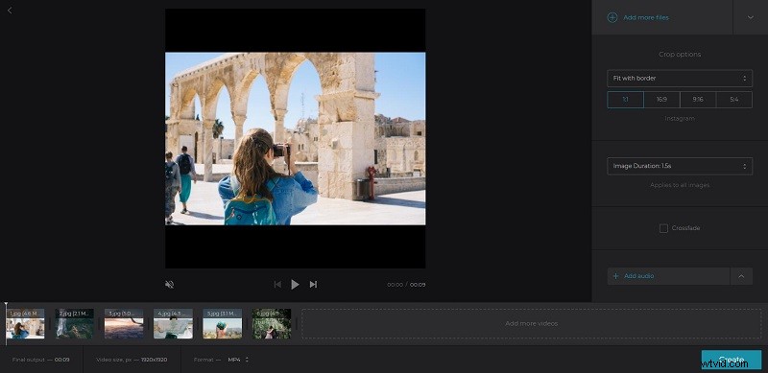Select the 2.jpg thumbnail in the timeline
This screenshot has width=768, height=373.
[x=75, y=323]
